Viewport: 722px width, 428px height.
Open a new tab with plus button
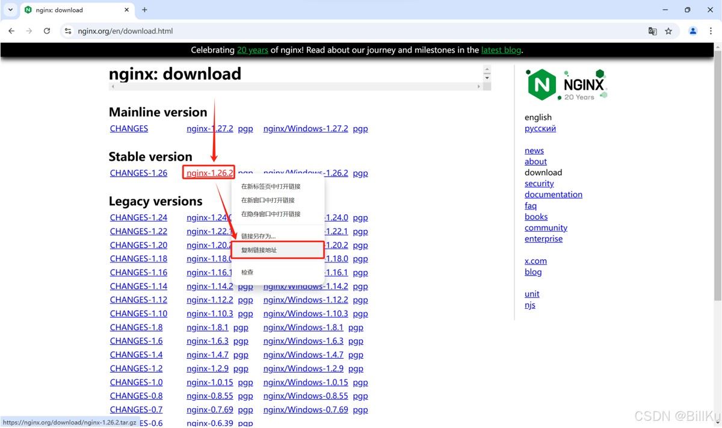144,10
